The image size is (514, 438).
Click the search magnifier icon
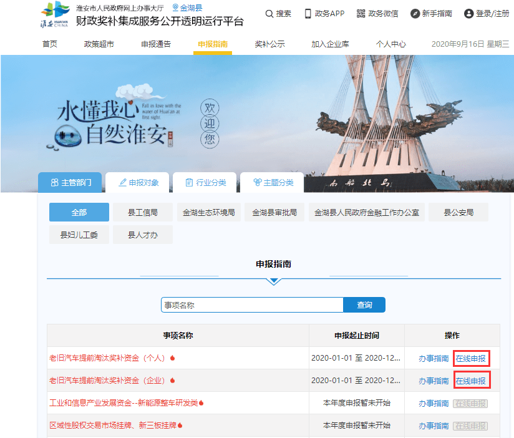[269, 14]
